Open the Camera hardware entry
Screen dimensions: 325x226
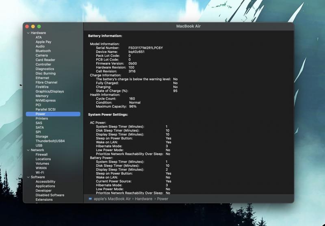[41, 55]
